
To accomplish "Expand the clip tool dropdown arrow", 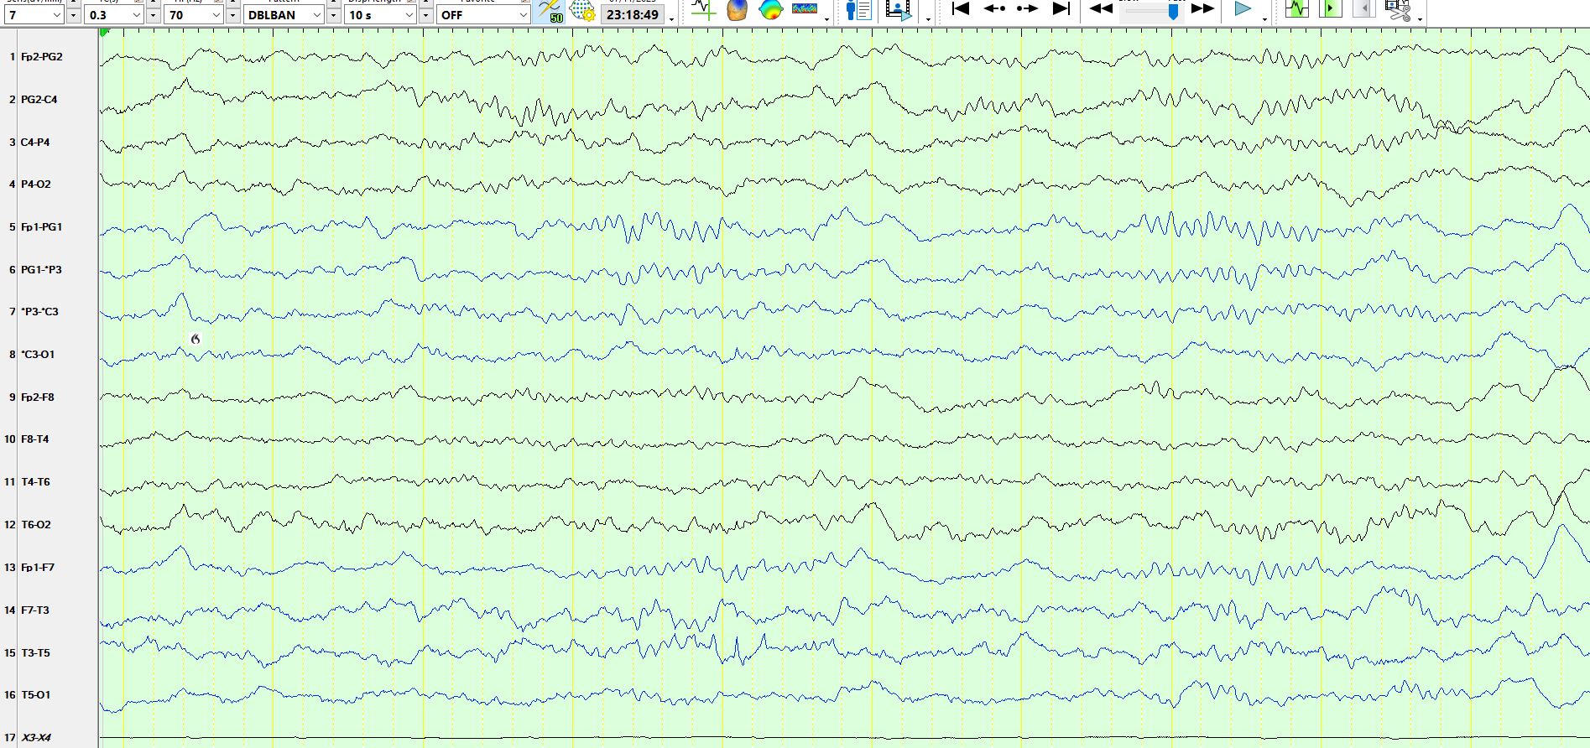I will pos(1420,18).
